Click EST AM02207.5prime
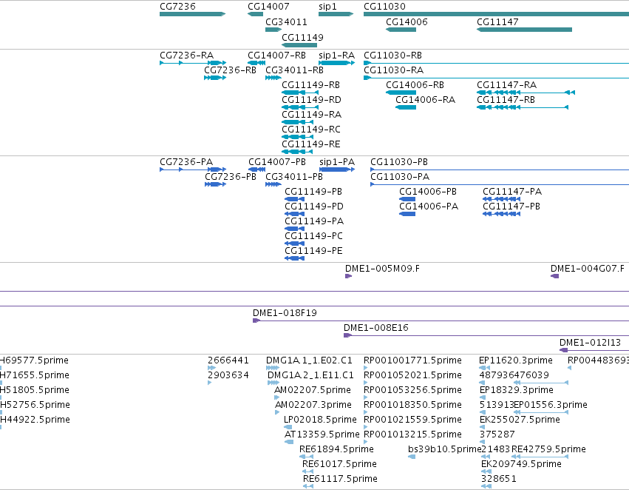Screen dimensions: 629x490 pos(313,390)
